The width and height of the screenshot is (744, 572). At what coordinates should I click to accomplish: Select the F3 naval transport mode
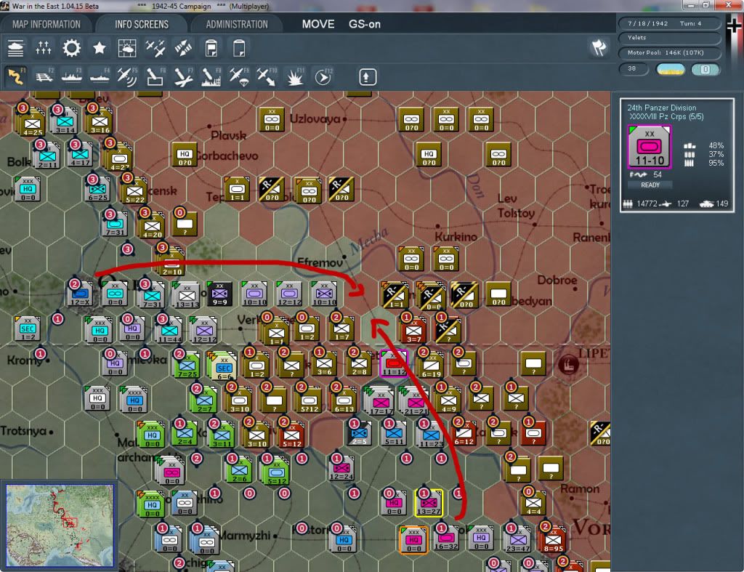[72, 77]
